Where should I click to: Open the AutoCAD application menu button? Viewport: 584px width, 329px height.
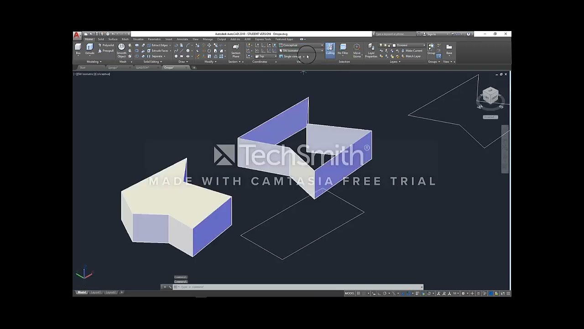click(x=77, y=35)
